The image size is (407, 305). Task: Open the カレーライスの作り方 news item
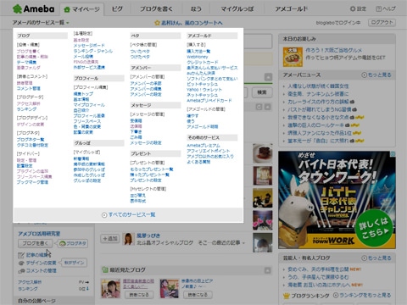point(318,102)
